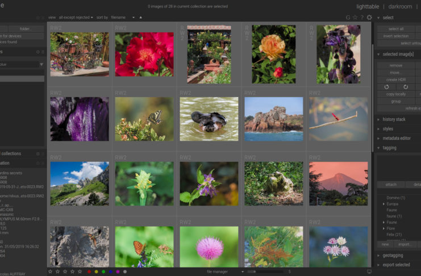The height and width of the screenshot is (276, 421).
Task: Toggle sort order arrow next to filename
Action: [x=140, y=18]
